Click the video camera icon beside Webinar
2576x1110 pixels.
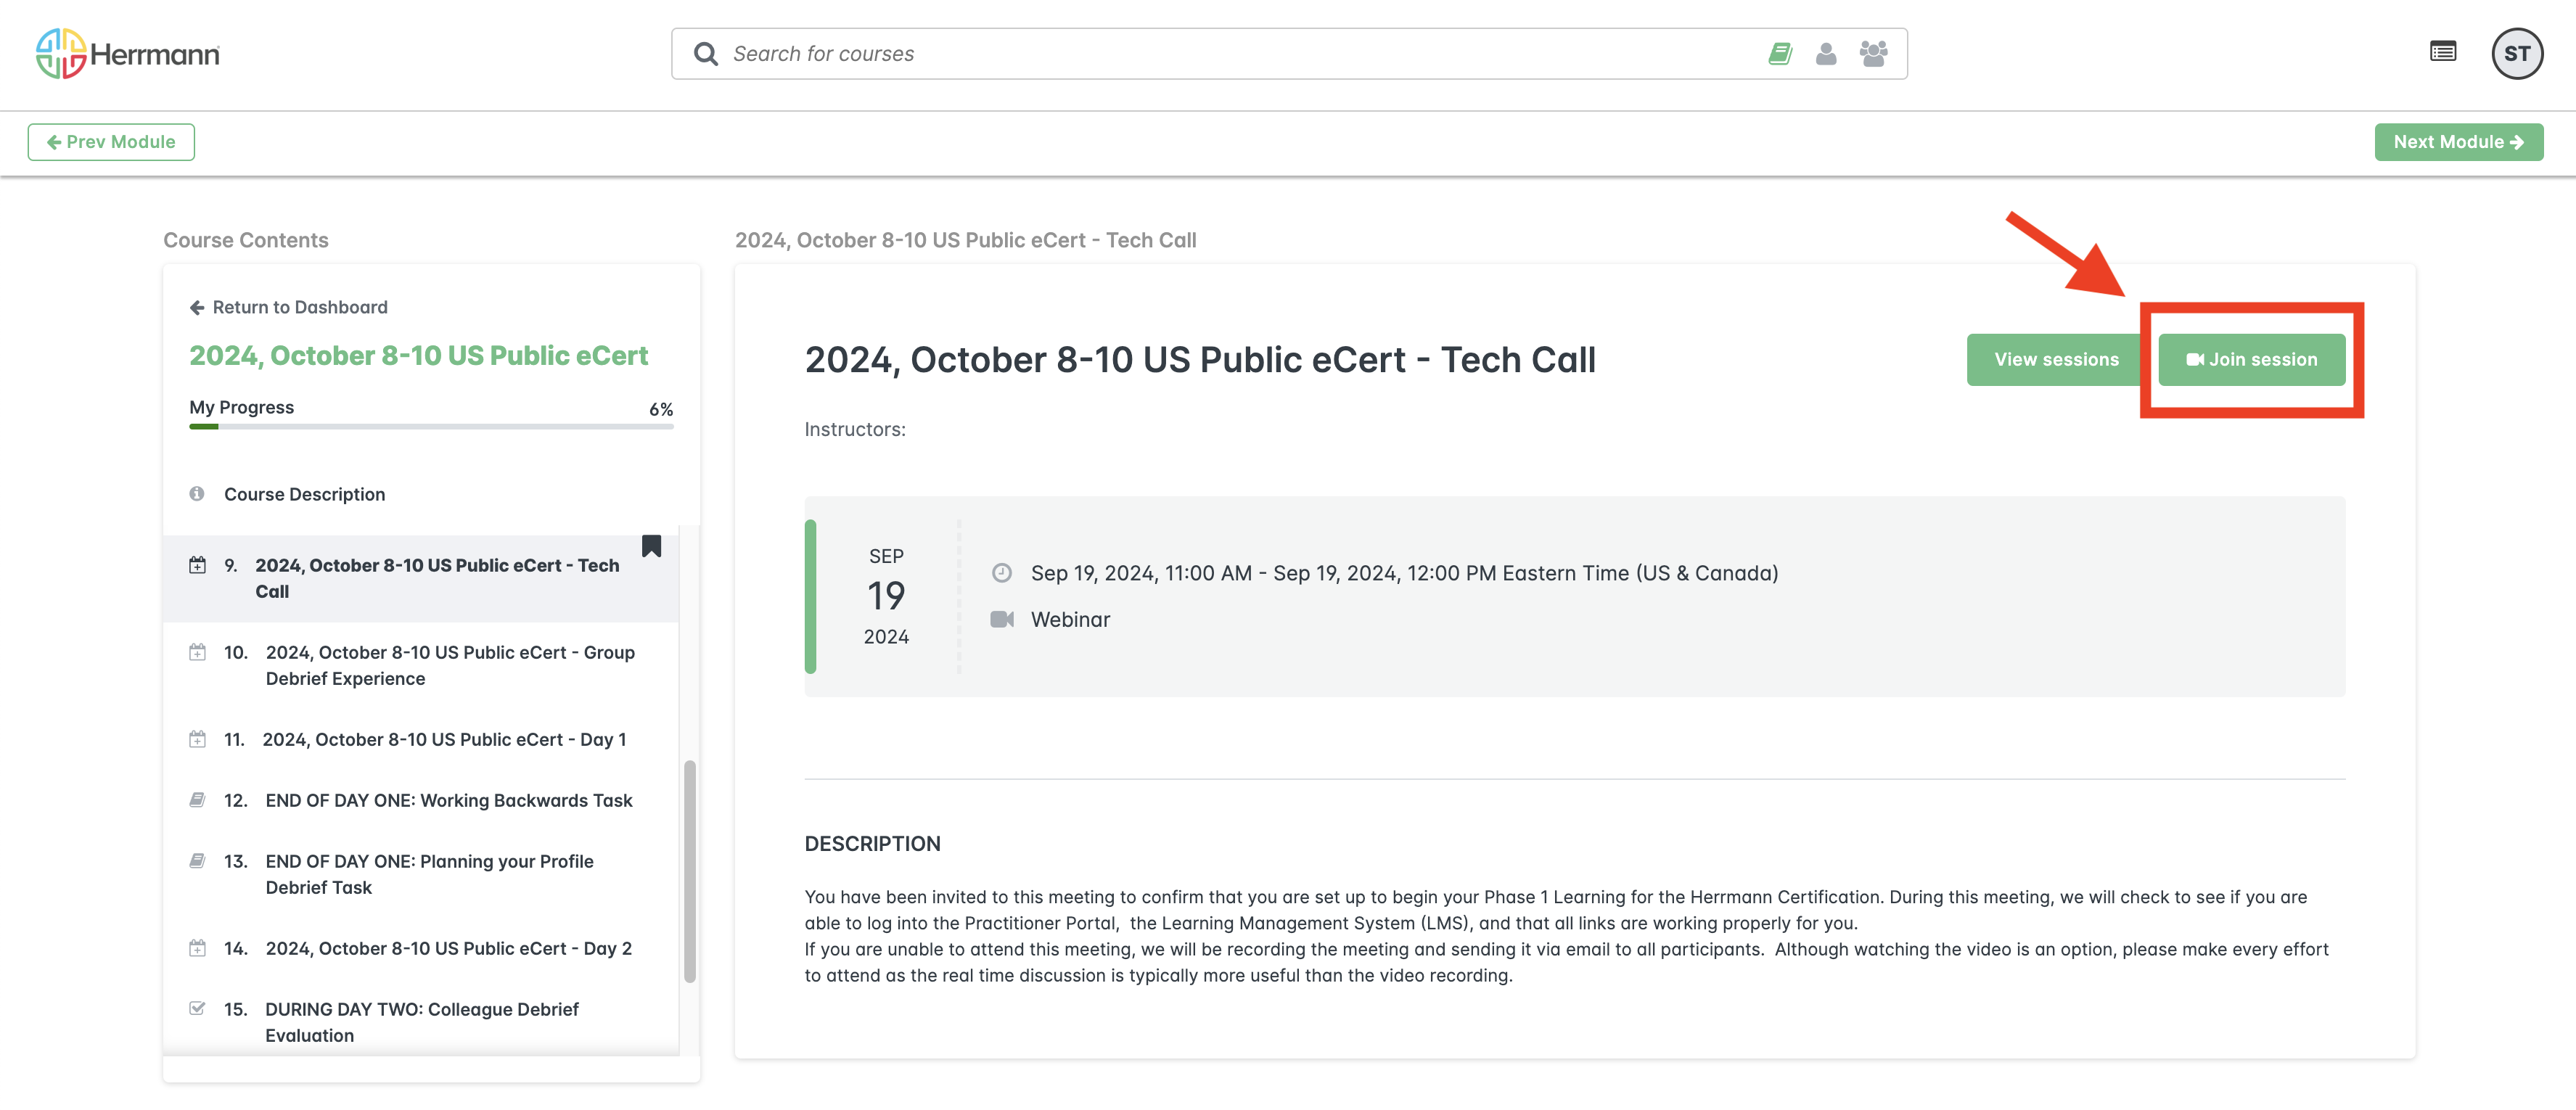[1002, 620]
